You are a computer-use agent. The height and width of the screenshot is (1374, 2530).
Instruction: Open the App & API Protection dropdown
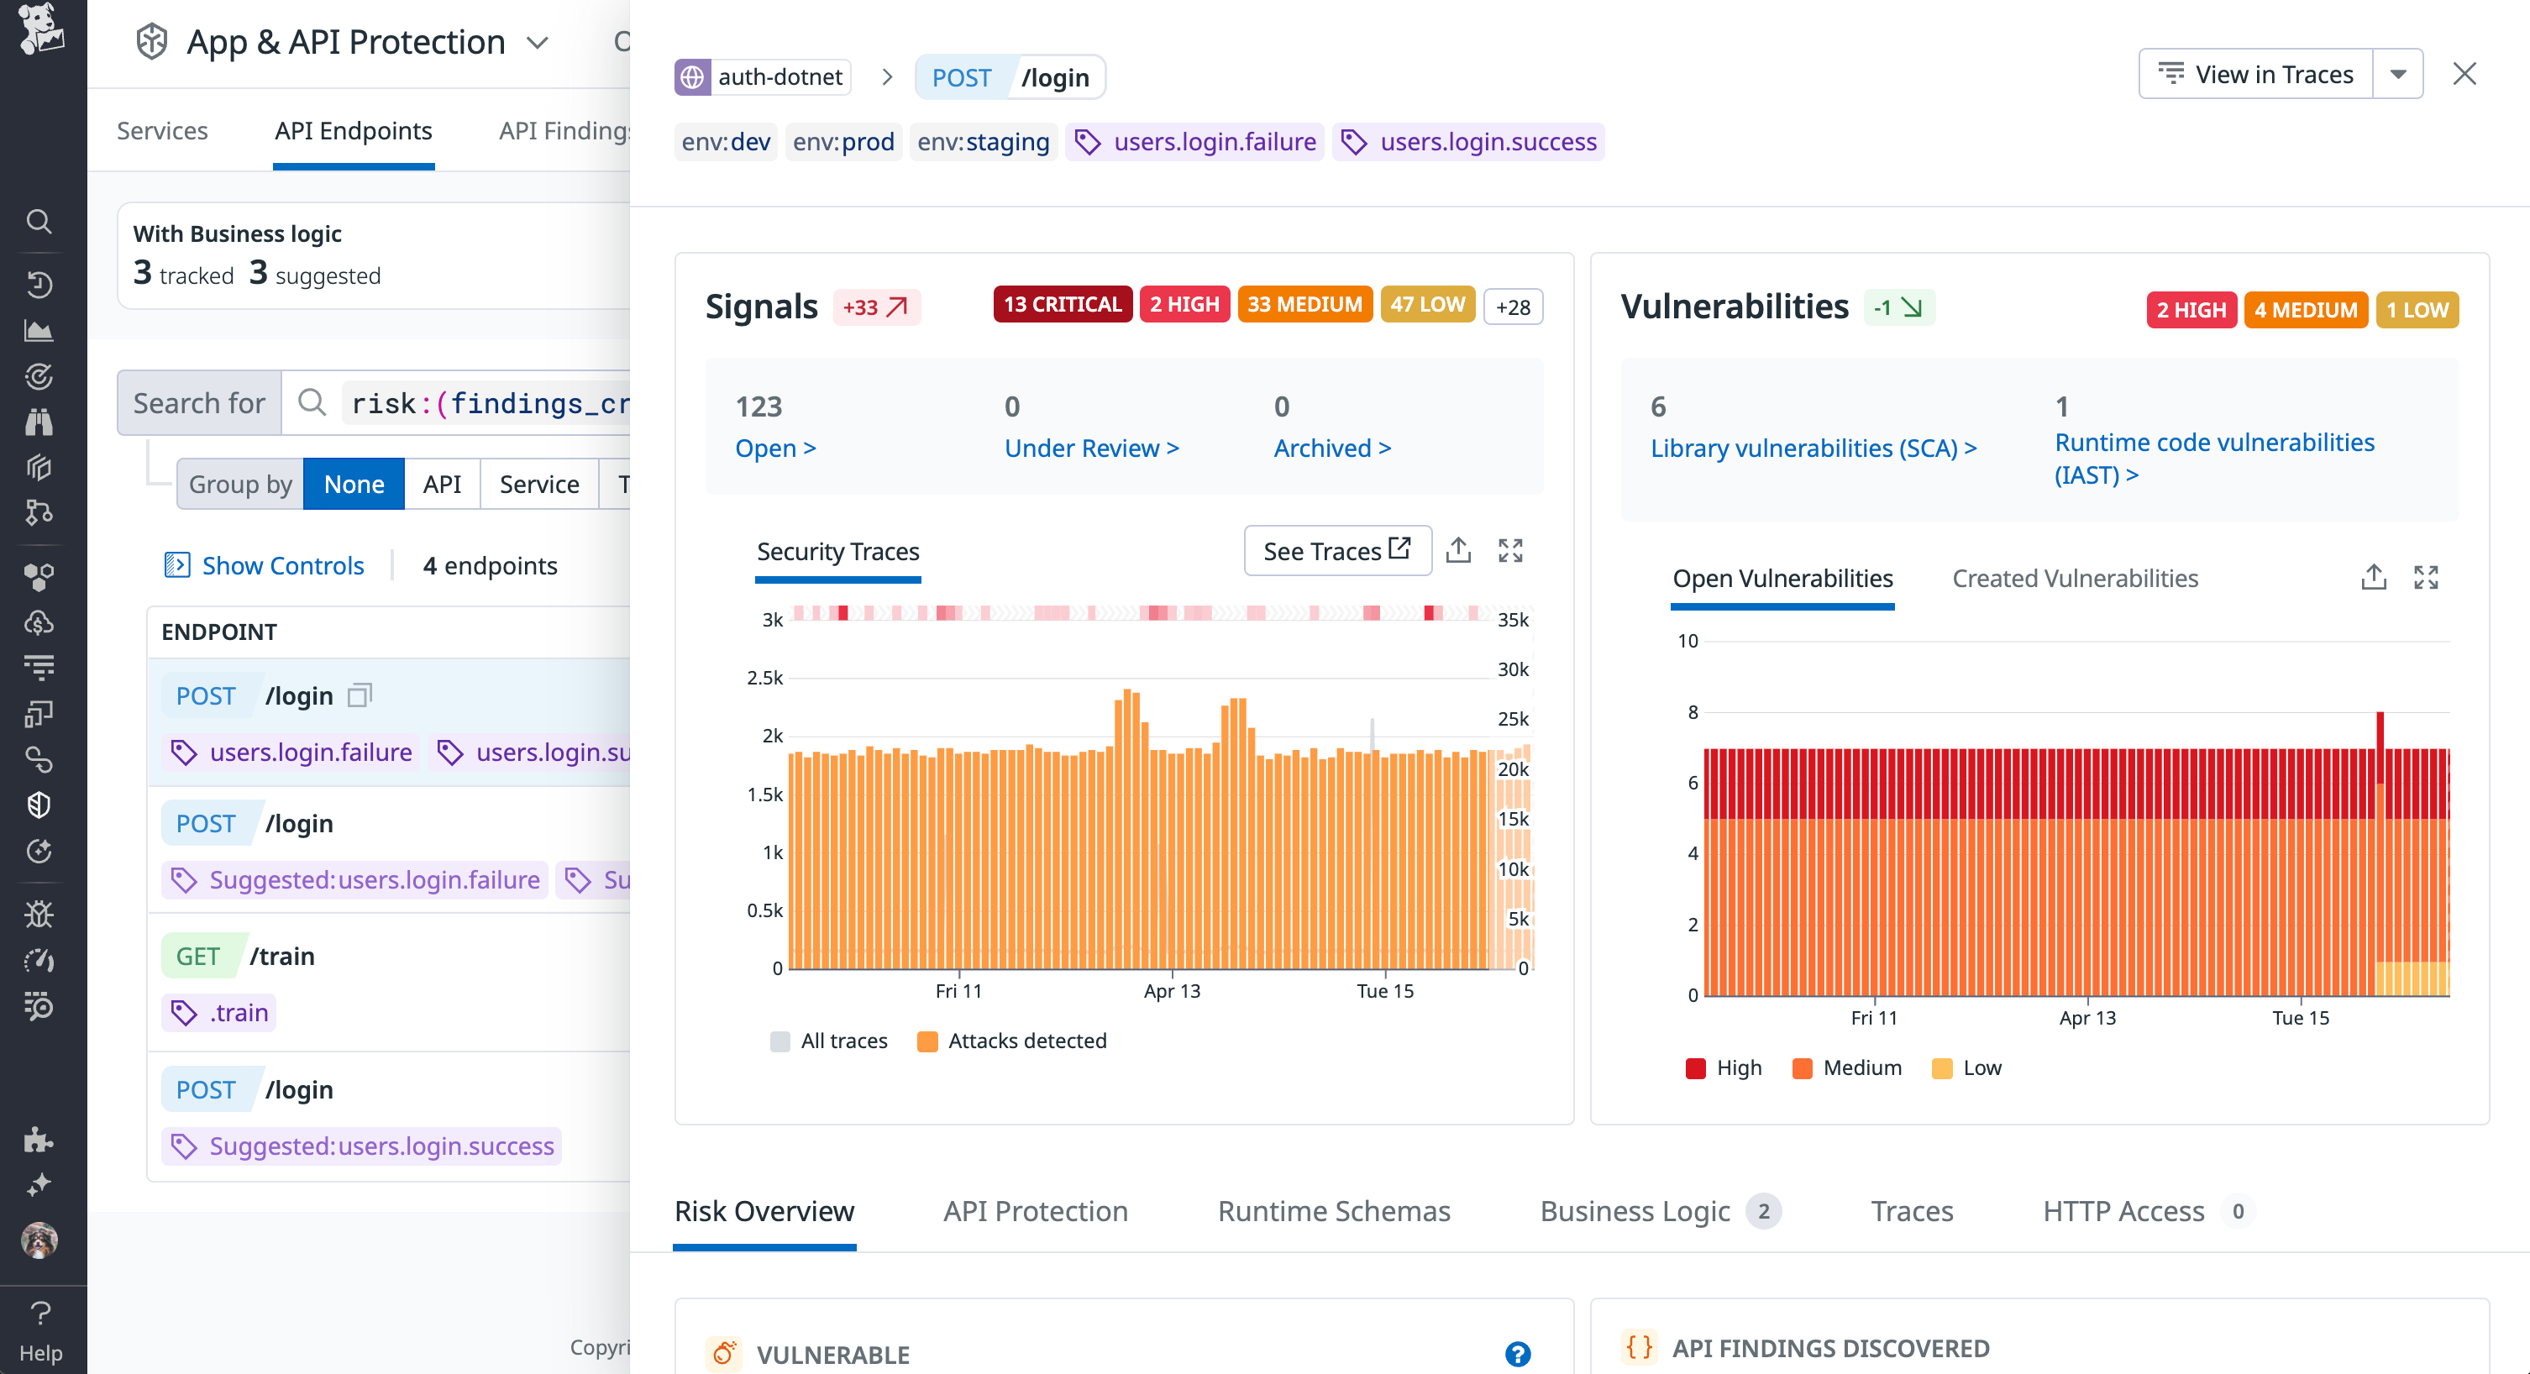tap(536, 42)
